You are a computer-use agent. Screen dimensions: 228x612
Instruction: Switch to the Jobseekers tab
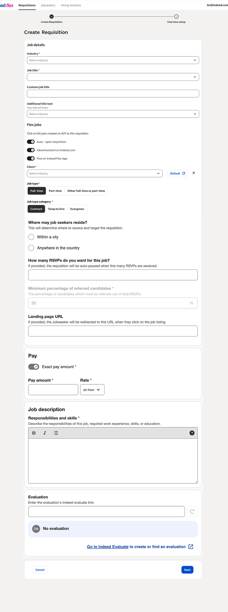48,5
